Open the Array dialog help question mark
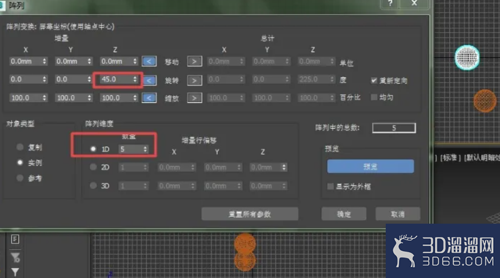The image size is (500, 278). click(x=390, y=3)
